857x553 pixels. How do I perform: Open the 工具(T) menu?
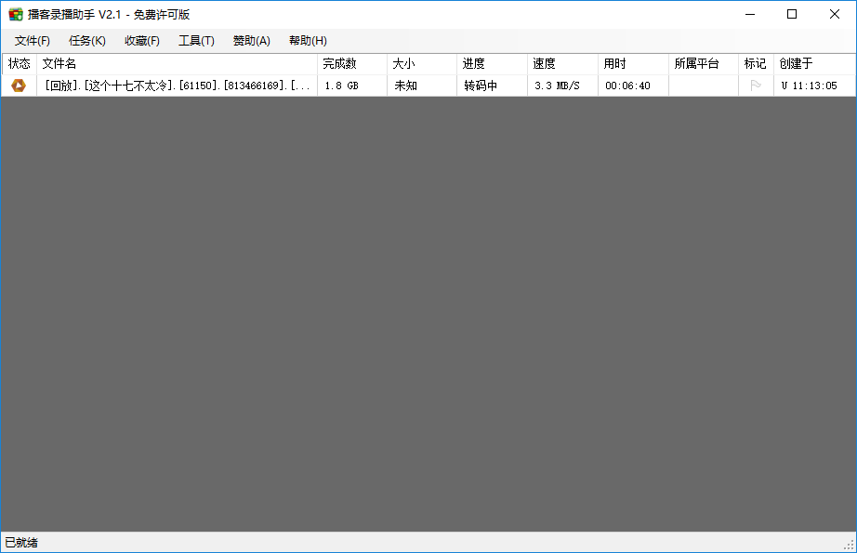[x=196, y=41]
